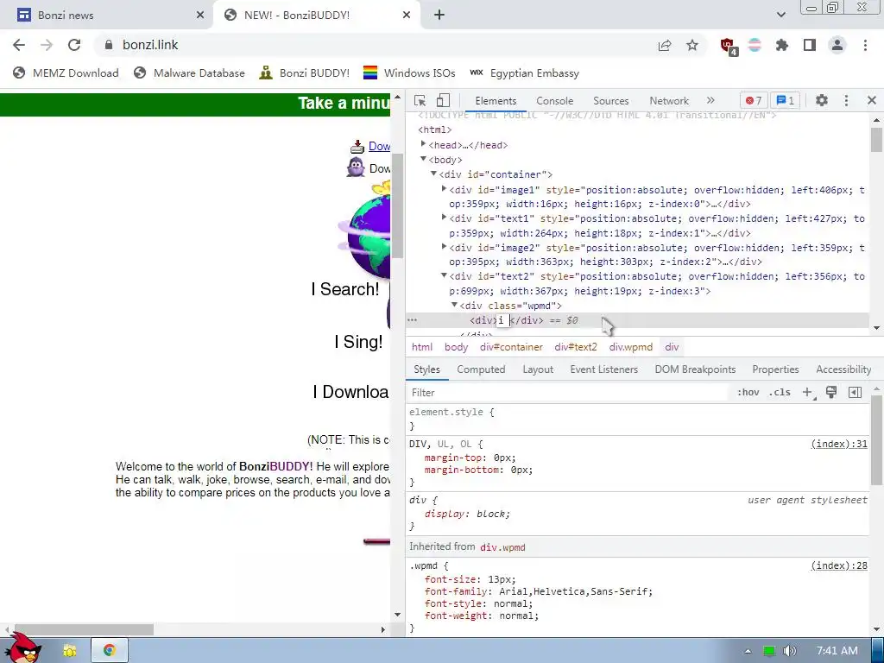Select div#container in the breadcrumb
884x663 pixels.
(511, 347)
